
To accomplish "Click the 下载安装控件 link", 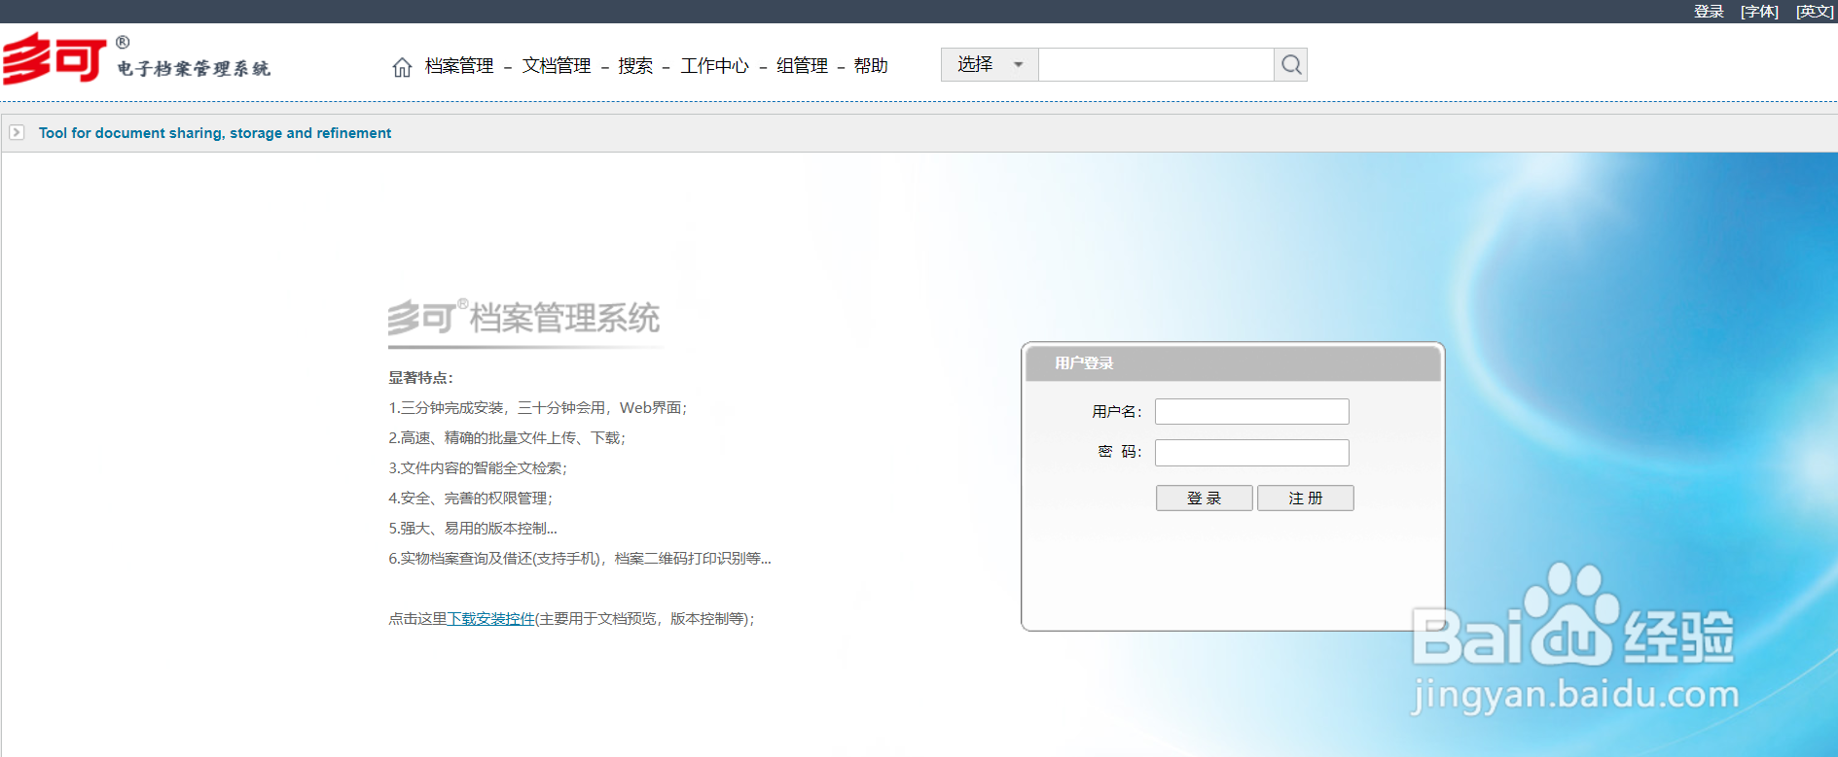I will coord(490,619).
